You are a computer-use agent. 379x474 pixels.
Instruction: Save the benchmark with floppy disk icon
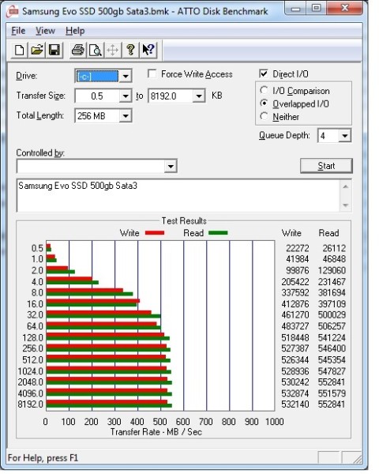(54, 50)
